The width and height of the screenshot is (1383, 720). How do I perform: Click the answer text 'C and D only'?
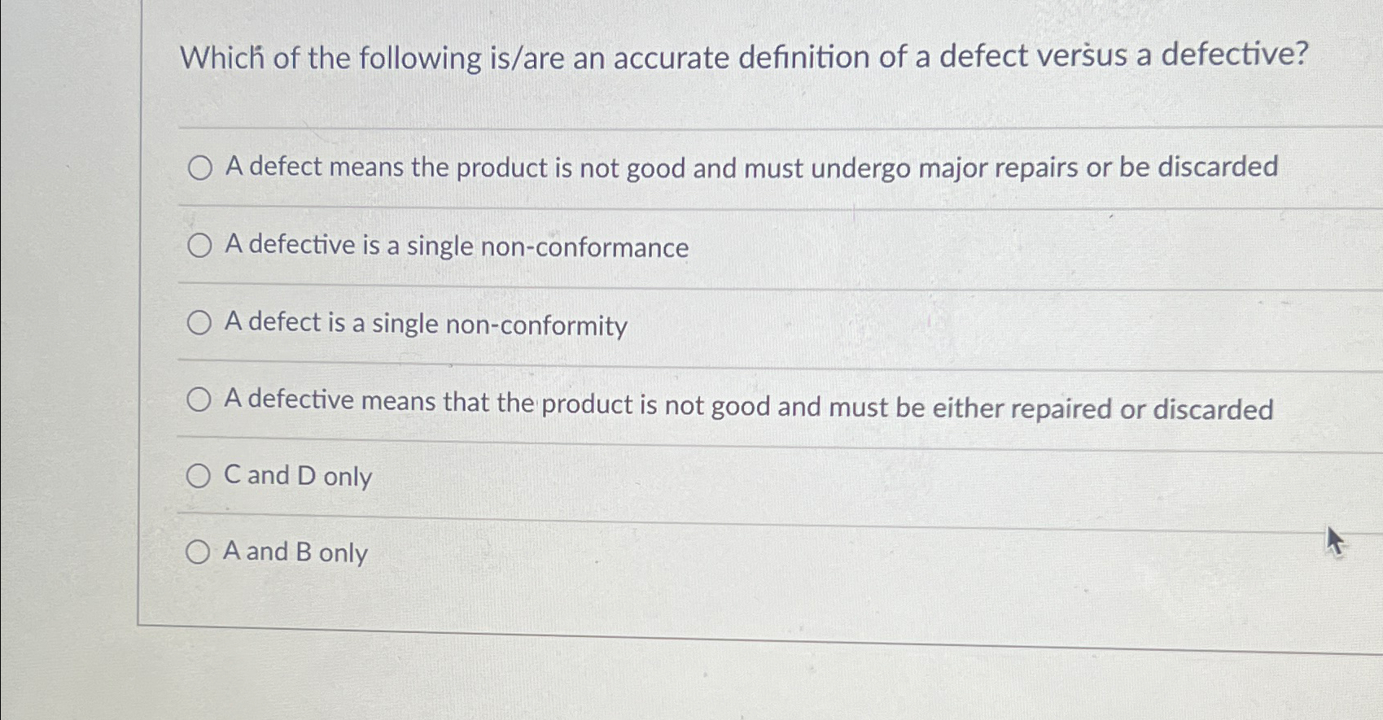[x=298, y=477]
